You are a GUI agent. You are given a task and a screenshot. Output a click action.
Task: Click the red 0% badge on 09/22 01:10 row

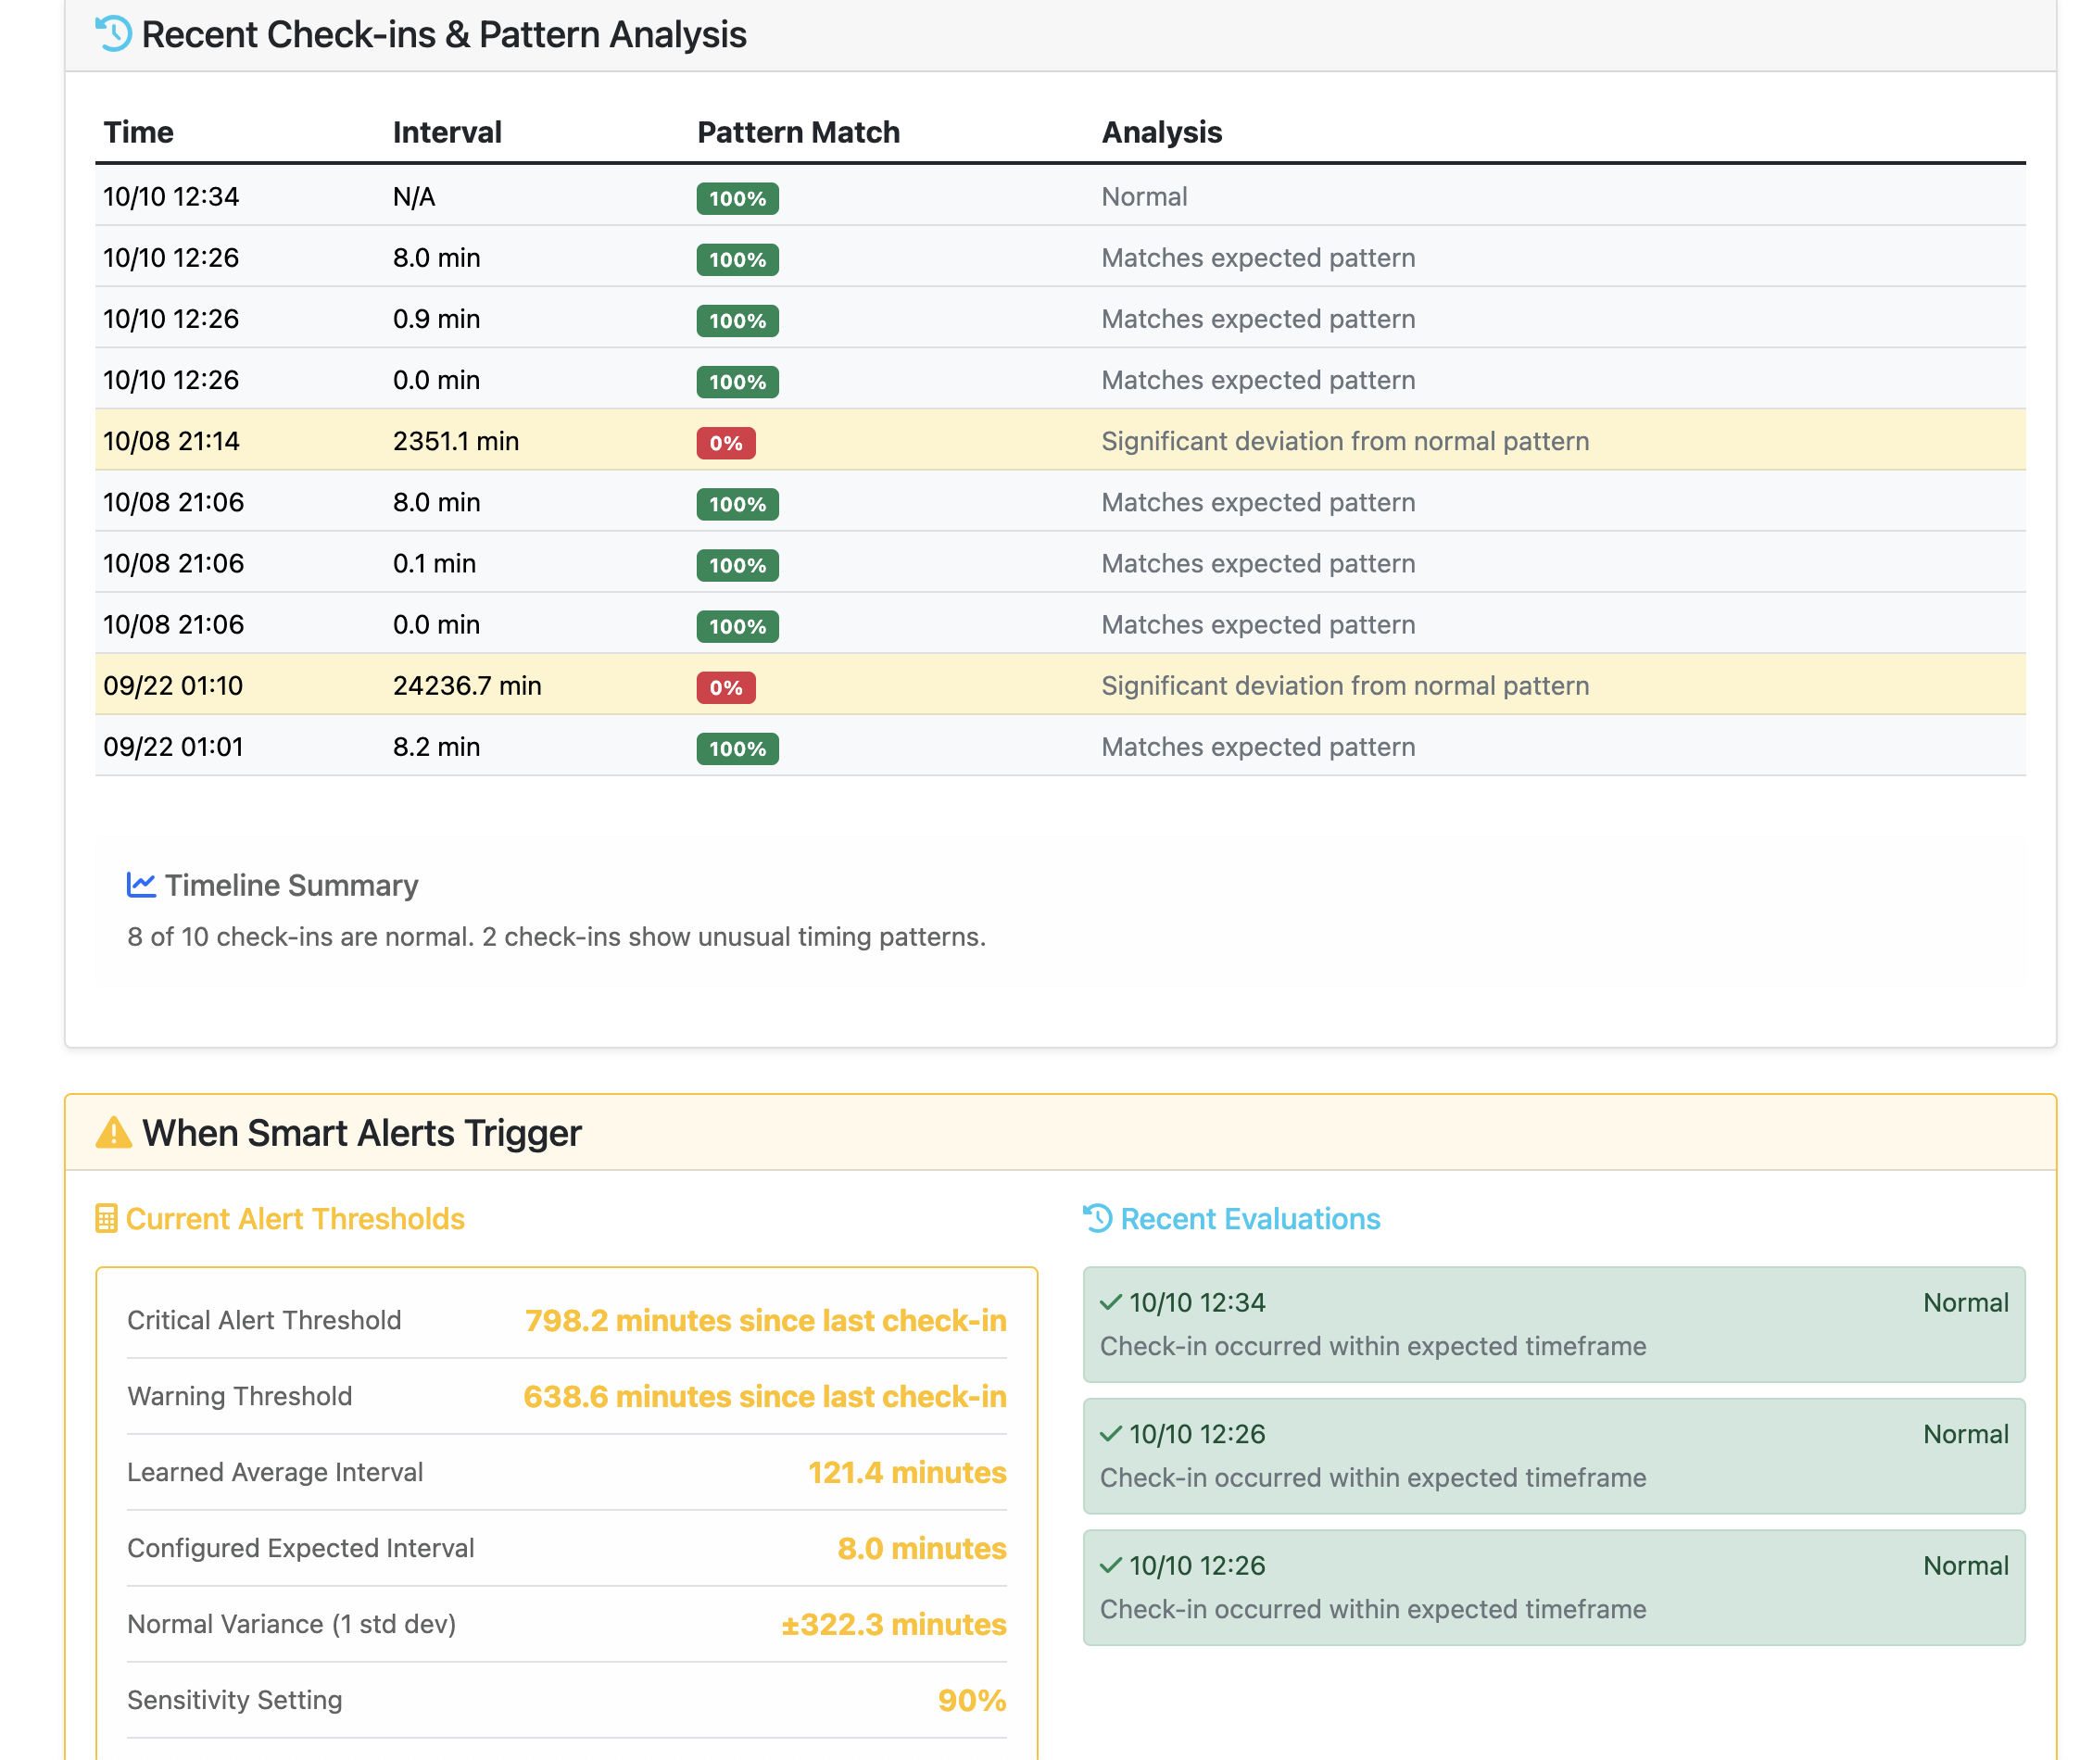pyautogui.click(x=725, y=686)
